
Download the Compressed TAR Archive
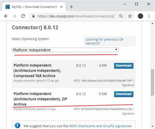[124, 66]
